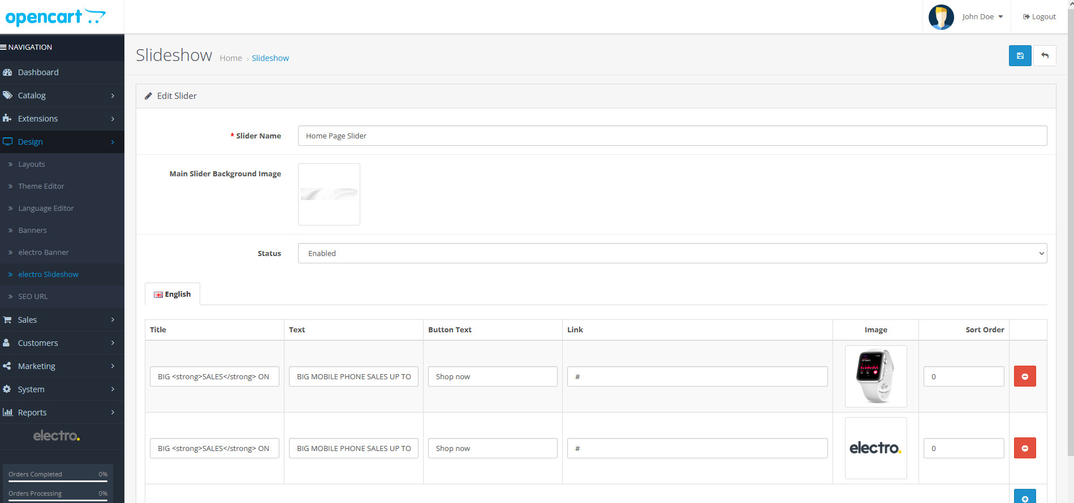Click the Reports chart icon

point(8,413)
